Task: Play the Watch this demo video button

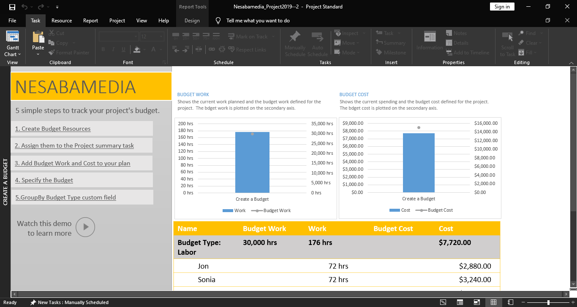Action: click(x=85, y=227)
